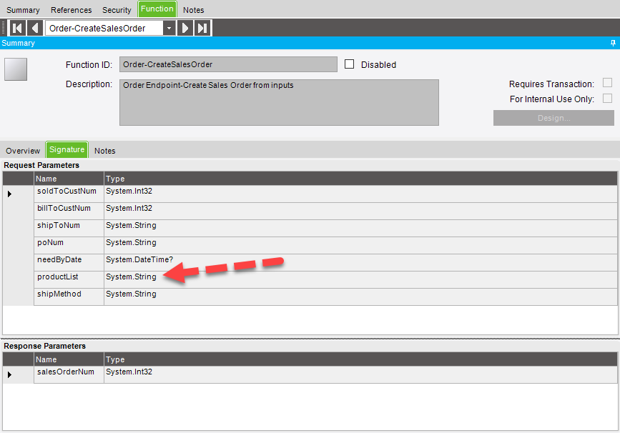Open the function selector dropdown
The width and height of the screenshot is (620, 433).
pyautogui.click(x=169, y=28)
